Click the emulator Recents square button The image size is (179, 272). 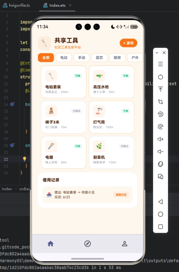click(x=160, y=227)
